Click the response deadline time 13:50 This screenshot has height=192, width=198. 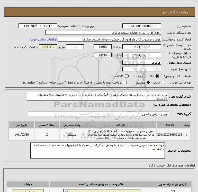(x=103, y=47)
